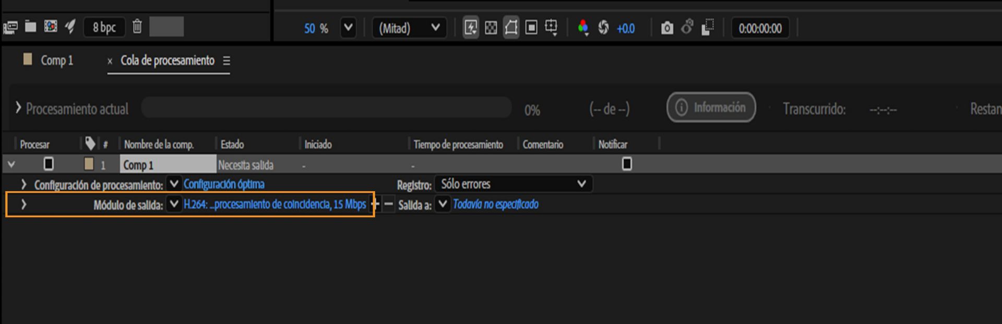Select the Cola de procesamiento tab

(x=168, y=60)
